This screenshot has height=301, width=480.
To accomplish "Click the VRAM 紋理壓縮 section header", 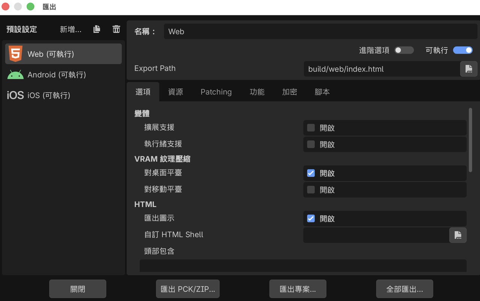I will point(162,159).
